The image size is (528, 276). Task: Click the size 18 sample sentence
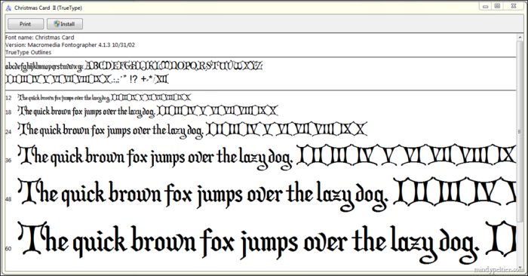click(x=148, y=111)
